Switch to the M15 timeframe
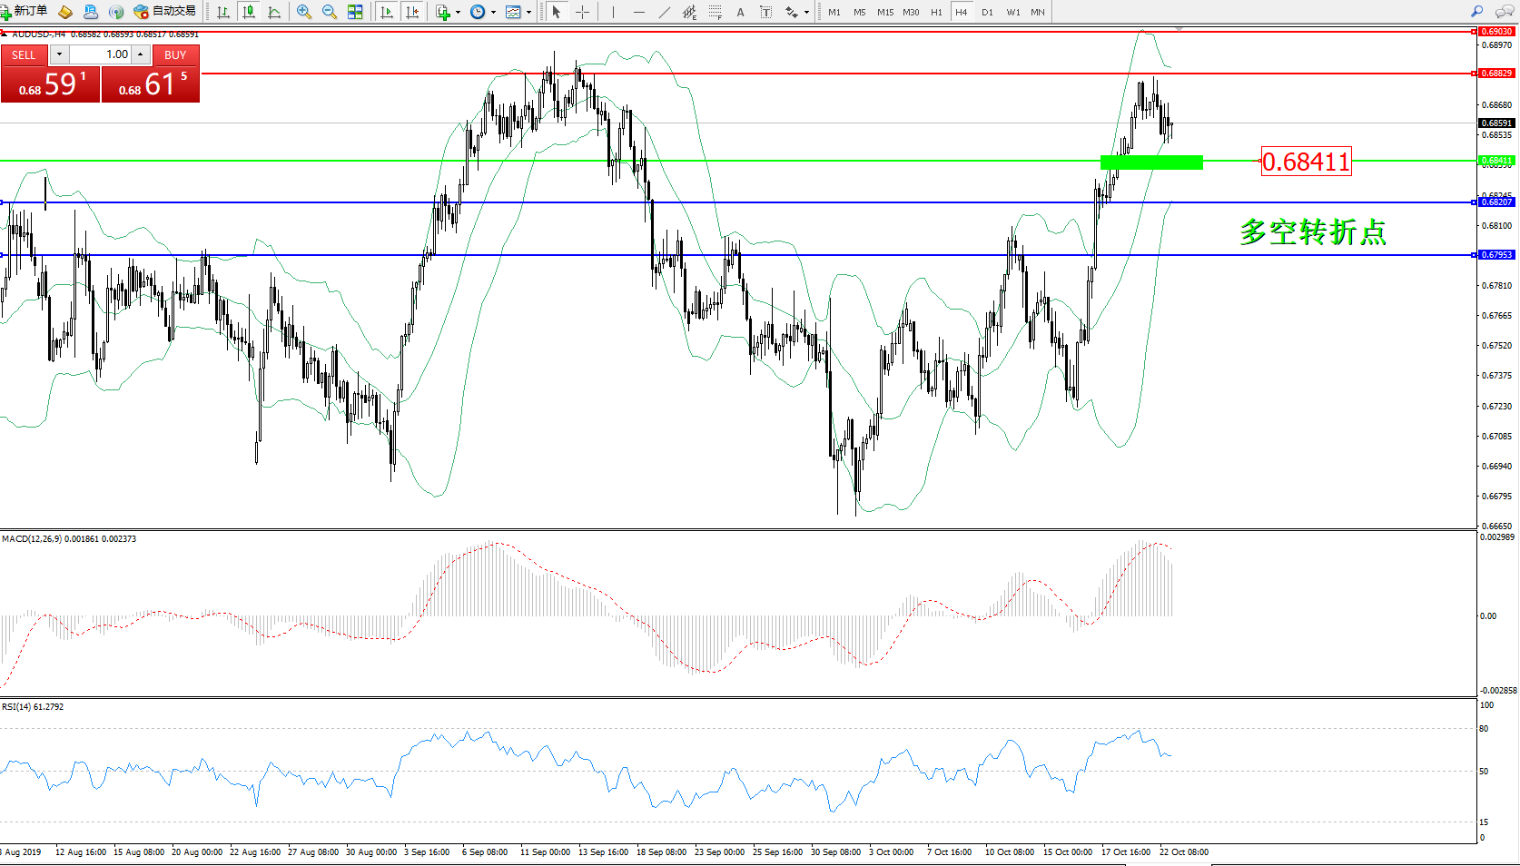1520x866 pixels. tap(884, 12)
